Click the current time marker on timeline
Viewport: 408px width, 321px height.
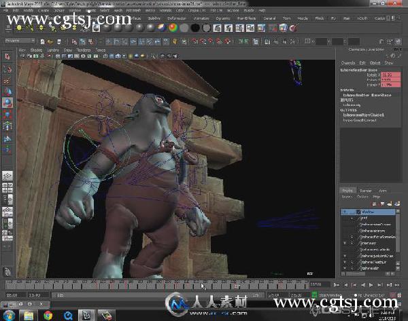(x=236, y=286)
